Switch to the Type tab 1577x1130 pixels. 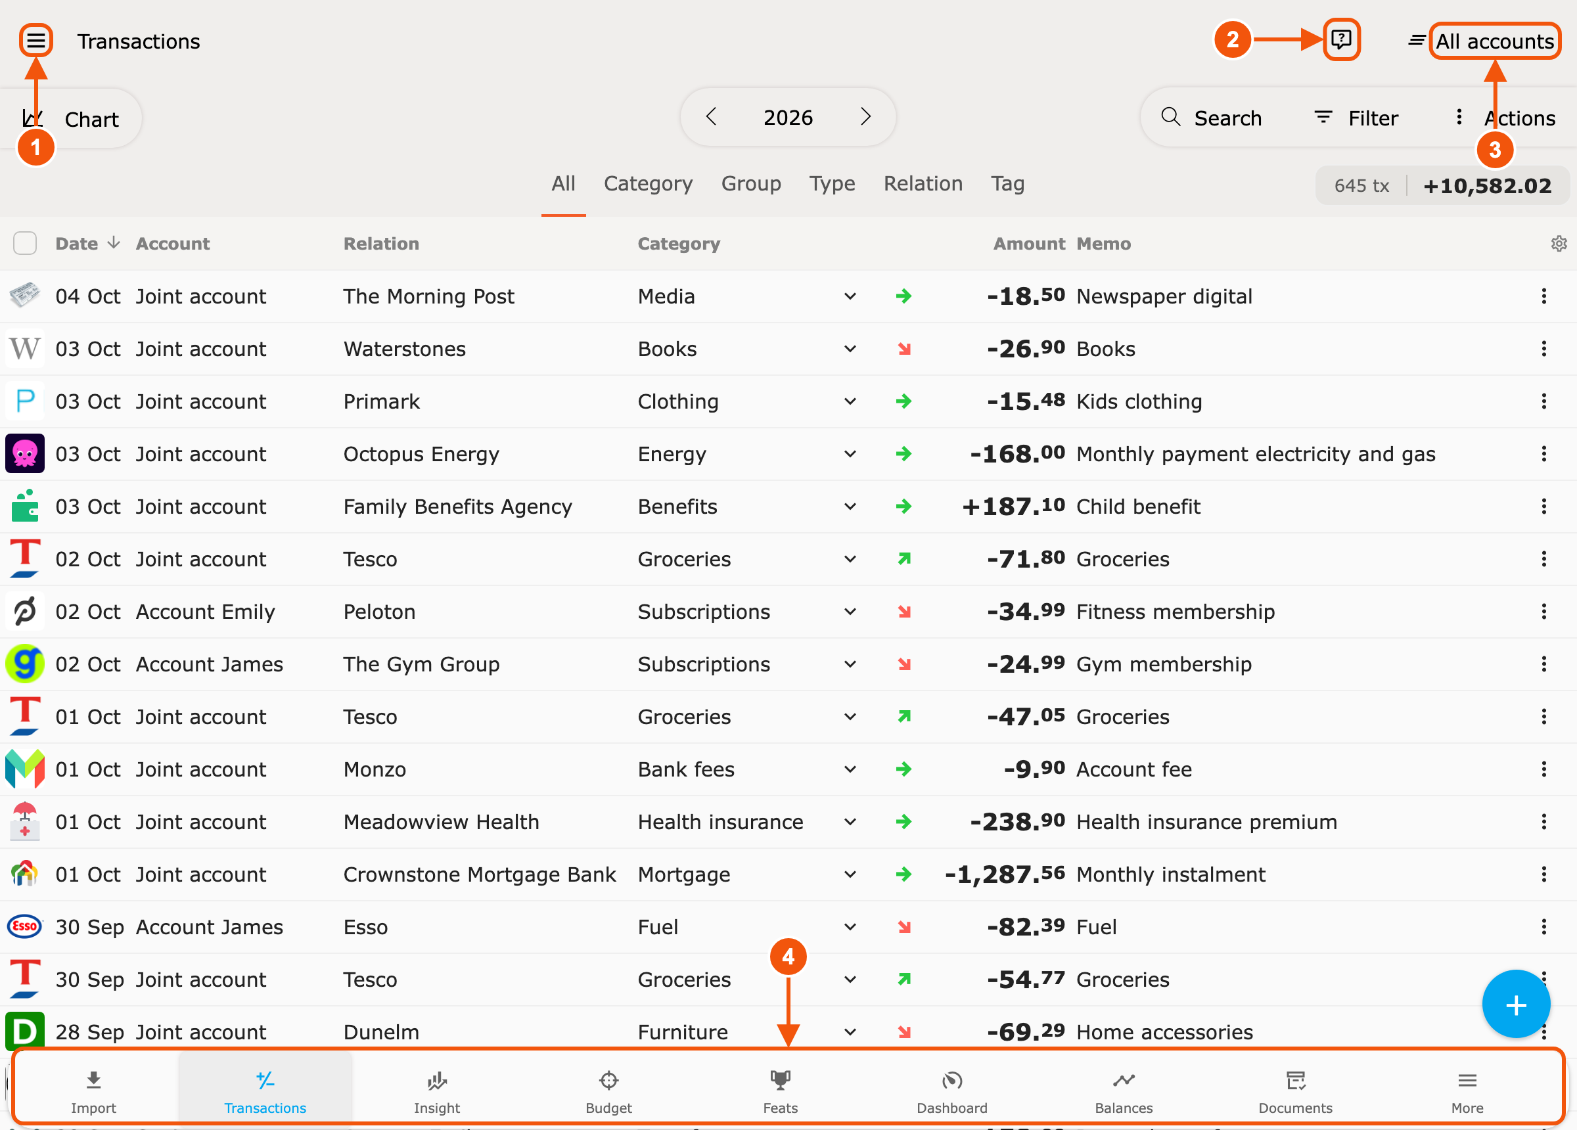[x=833, y=183]
